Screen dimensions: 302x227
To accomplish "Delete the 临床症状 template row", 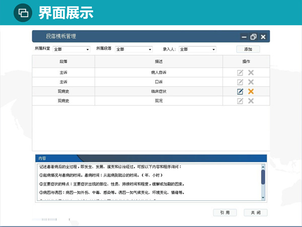I will [251, 91].
